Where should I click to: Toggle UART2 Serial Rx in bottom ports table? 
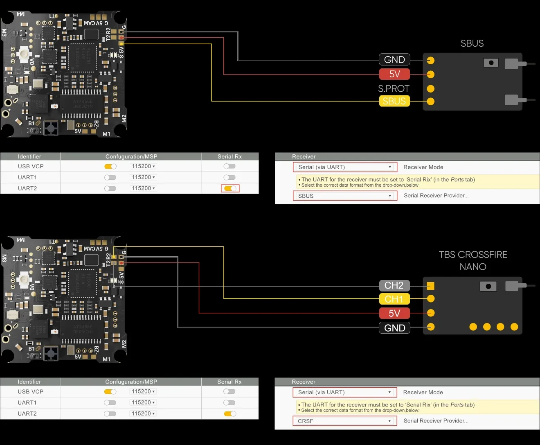[x=230, y=413]
